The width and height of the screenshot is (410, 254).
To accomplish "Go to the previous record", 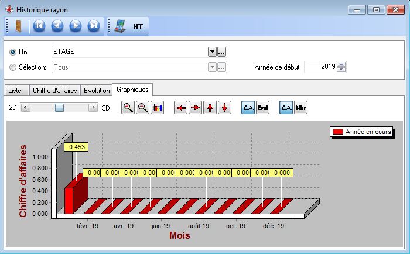I will point(57,26).
